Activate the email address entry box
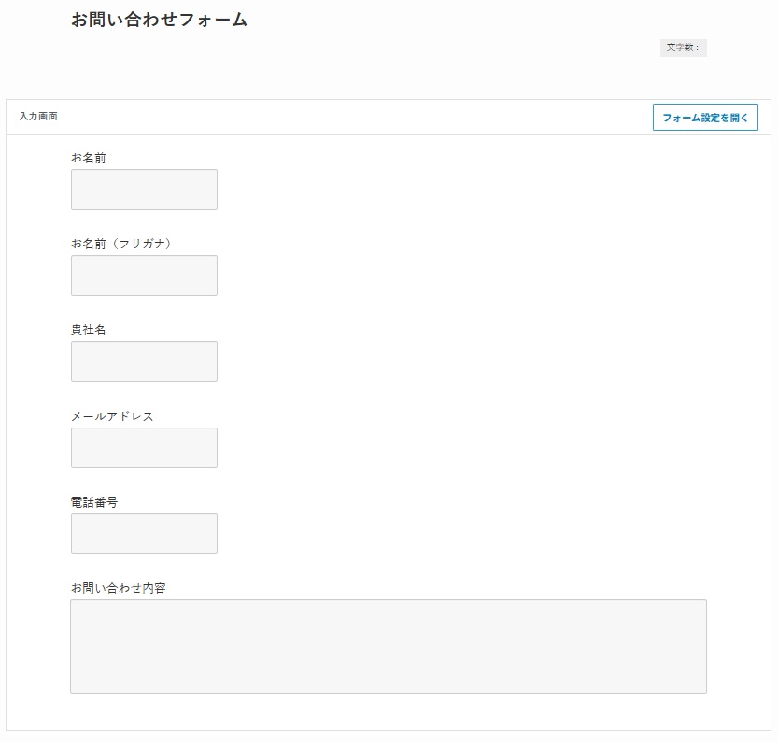The width and height of the screenshot is (778, 743). (x=144, y=447)
